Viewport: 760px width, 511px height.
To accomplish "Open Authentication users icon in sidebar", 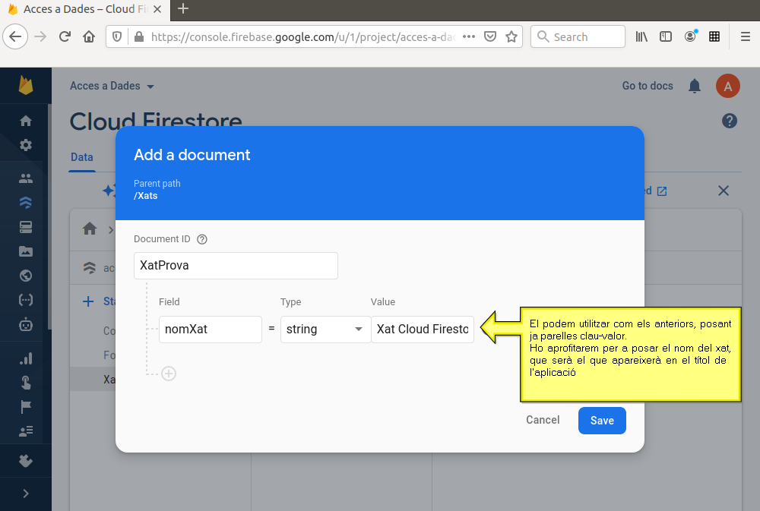I will point(26,178).
